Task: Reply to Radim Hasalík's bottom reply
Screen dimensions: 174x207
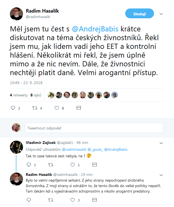Action: (x=28, y=200)
